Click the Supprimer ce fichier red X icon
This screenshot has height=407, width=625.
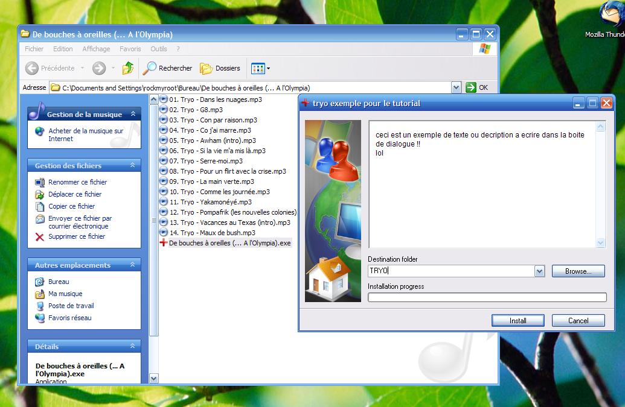tap(40, 237)
